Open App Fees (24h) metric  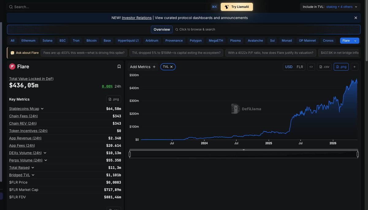pos(22,146)
